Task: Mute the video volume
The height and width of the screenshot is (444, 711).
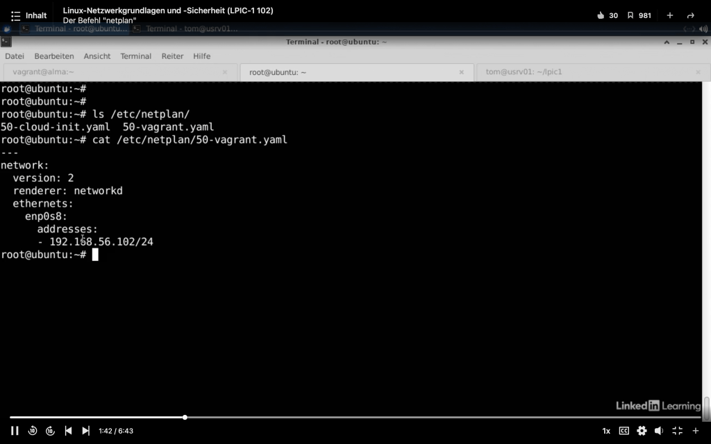Action: (659, 431)
